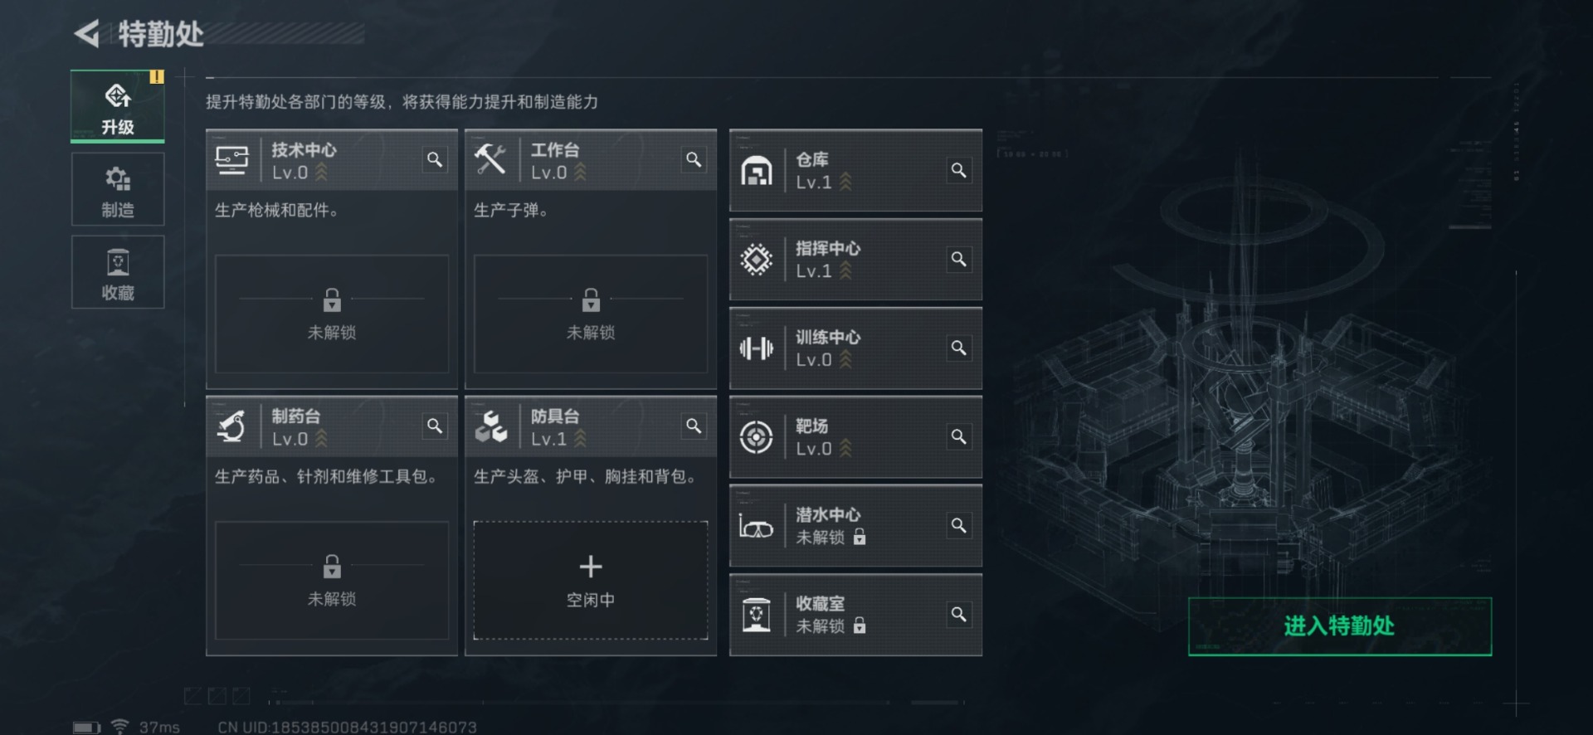Go back using the arrow beside 特勤处
Viewport: 1593px width, 735px height.
87,34
